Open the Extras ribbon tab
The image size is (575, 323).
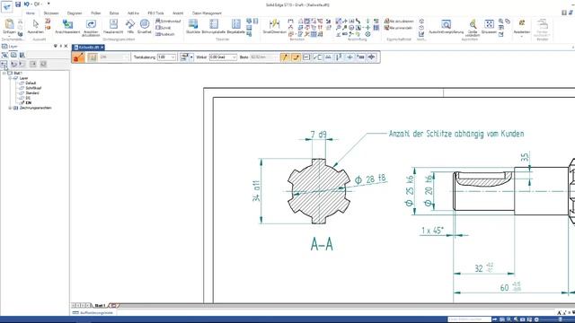(114, 13)
